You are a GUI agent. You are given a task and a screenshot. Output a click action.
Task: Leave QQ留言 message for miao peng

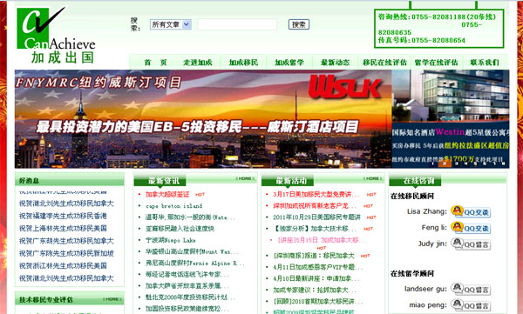[x=471, y=304]
